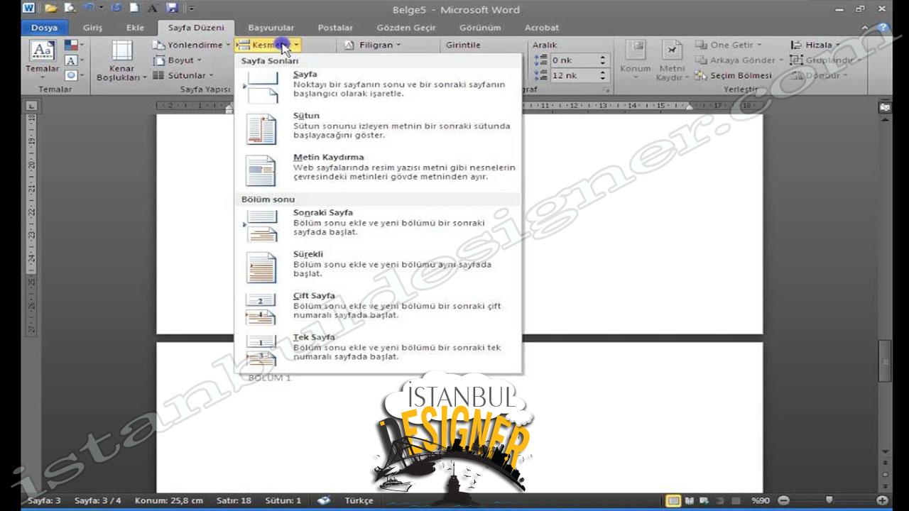
Task: Insert a Sütun column break
Action: [x=378, y=128]
